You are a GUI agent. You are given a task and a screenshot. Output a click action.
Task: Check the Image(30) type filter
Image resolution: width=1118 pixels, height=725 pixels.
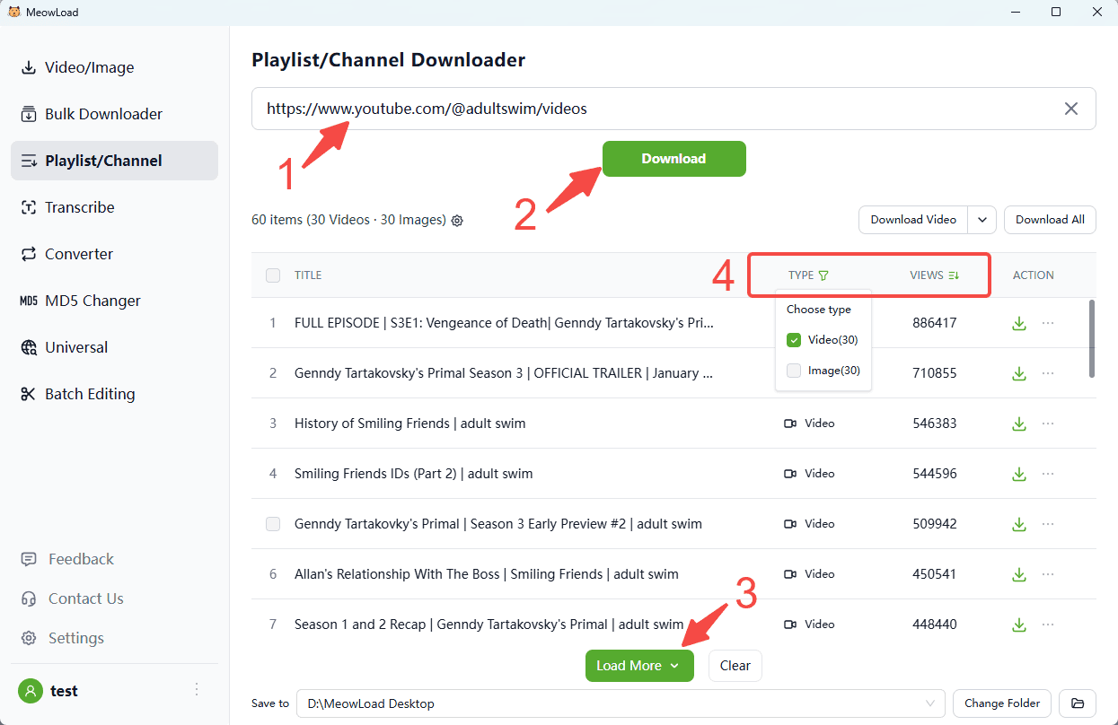[x=794, y=371]
